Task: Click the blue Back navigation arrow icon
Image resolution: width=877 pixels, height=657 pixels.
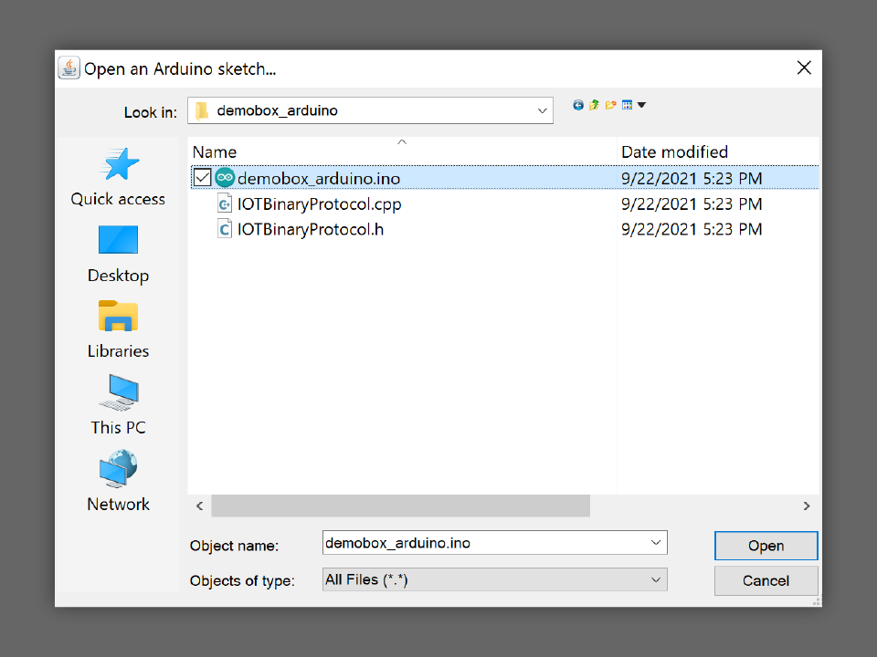Action: 578,105
